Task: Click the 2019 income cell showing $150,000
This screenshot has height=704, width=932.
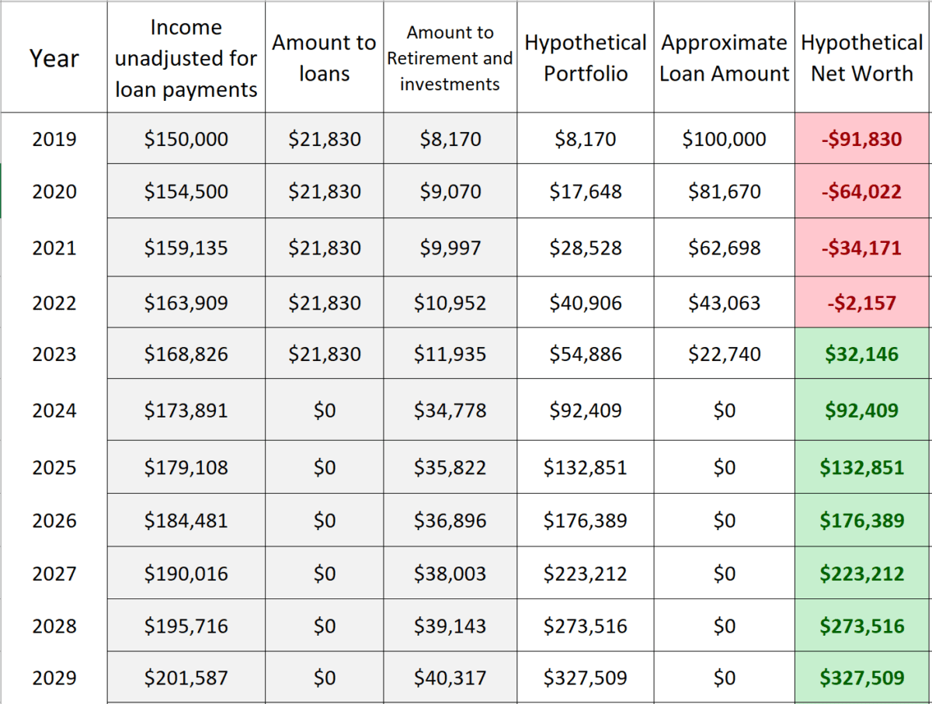Action: (186, 139)
